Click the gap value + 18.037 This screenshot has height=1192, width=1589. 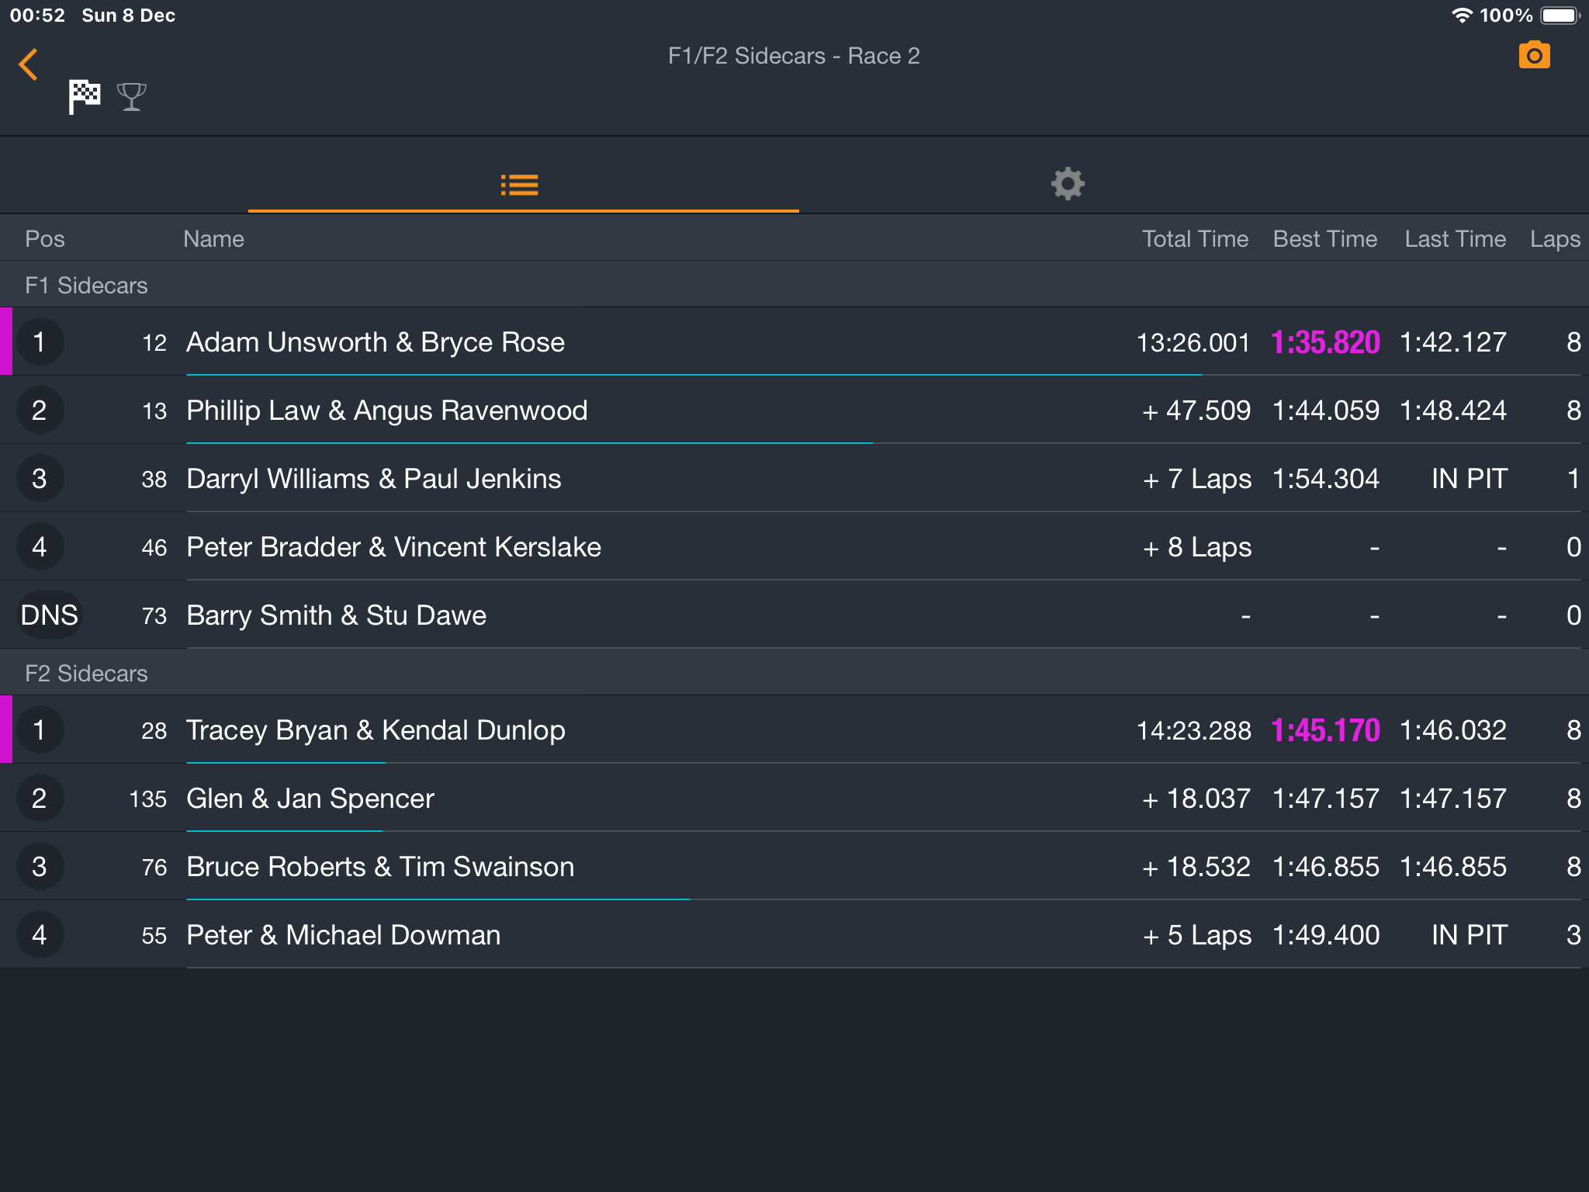pos(1196,799)
